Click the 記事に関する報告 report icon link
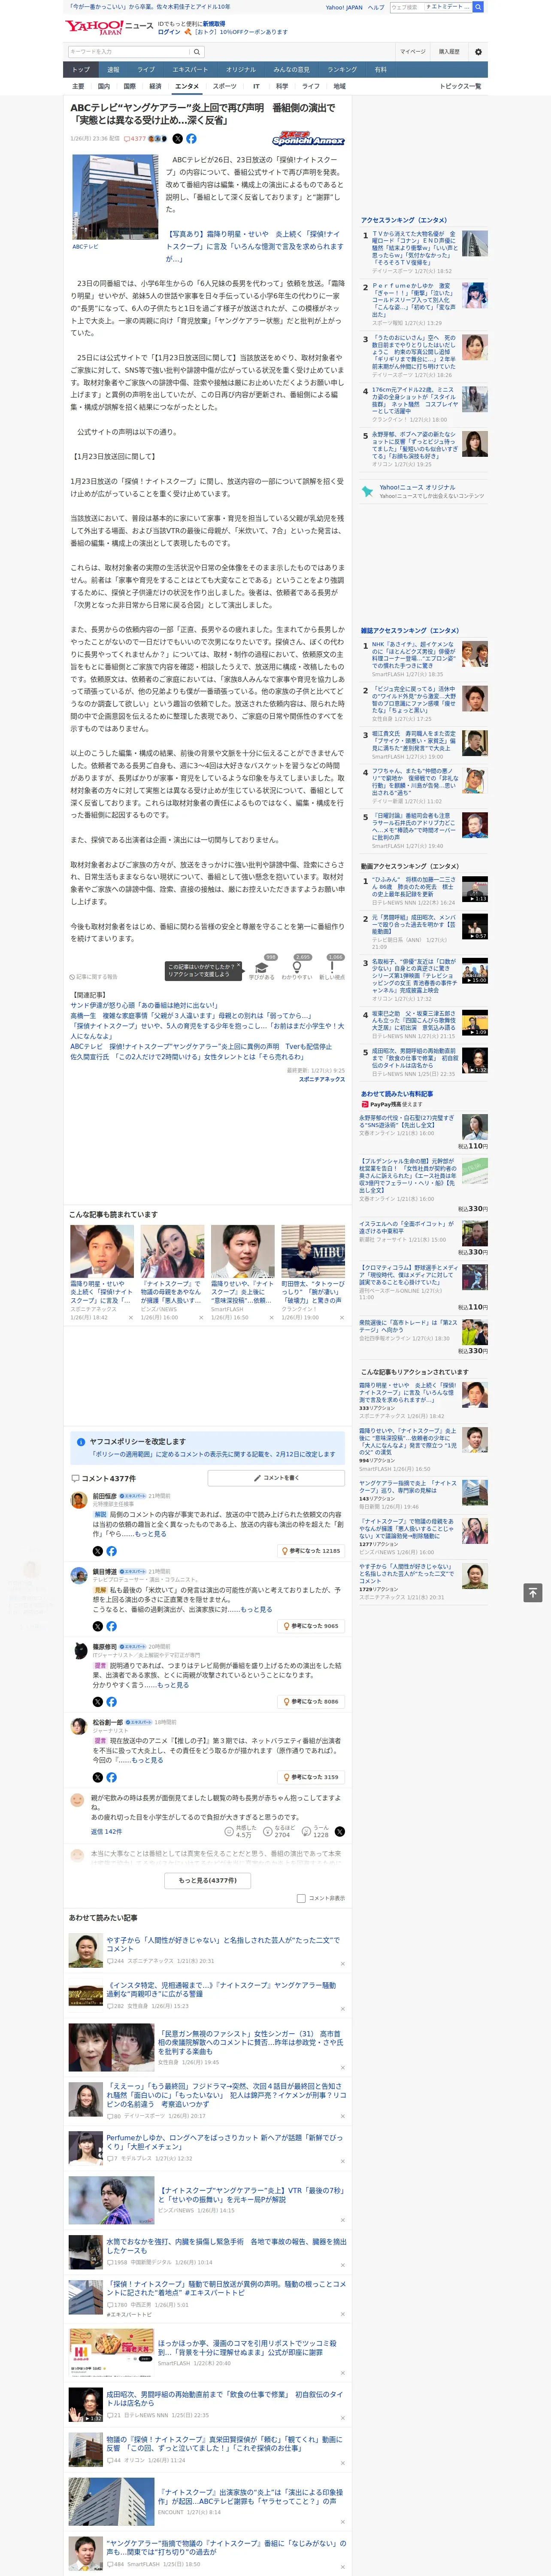551x2576 pixels. pos(93,977)
